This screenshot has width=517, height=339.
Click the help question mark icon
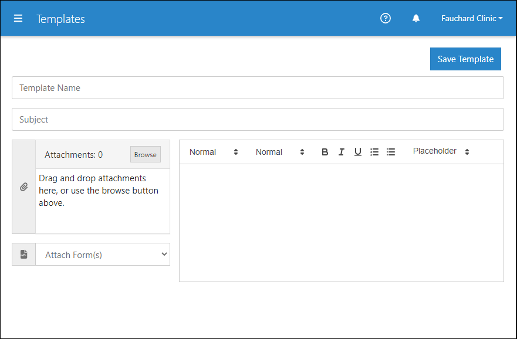386,18
